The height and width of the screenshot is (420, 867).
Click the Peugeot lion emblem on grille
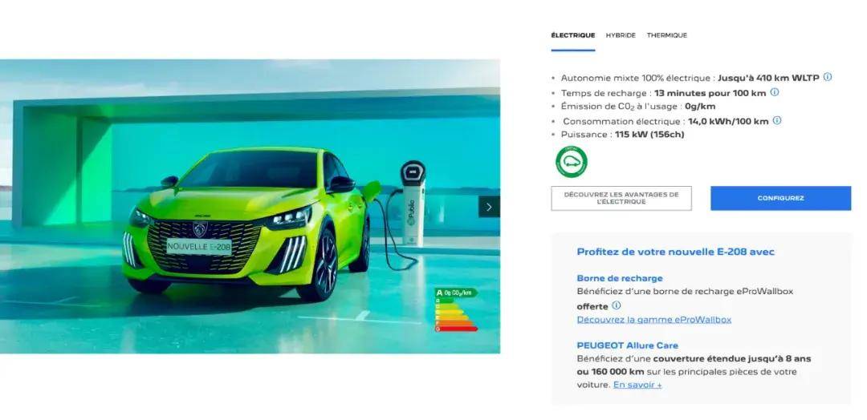[x=199, y=228]
